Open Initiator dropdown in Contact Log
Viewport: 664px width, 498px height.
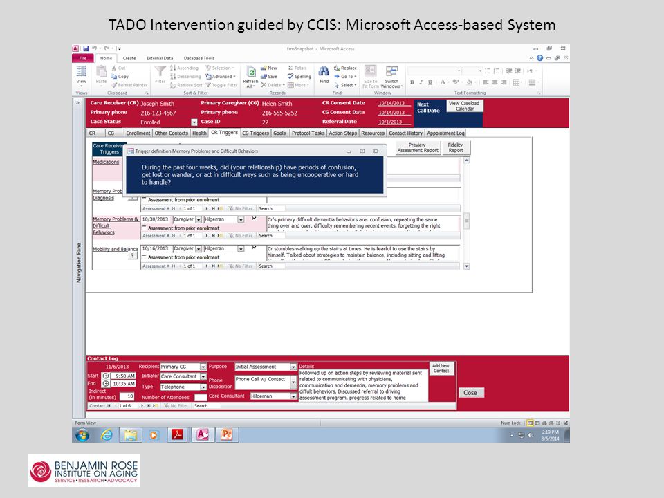[203, 376]
